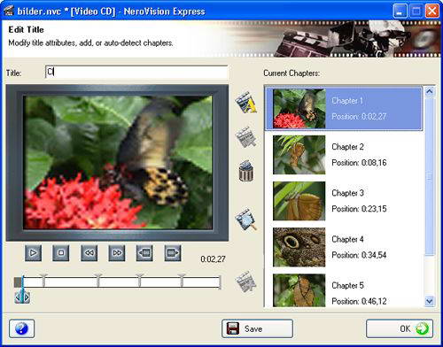
Task: Play the video preview
Action: tap(33, 253)
